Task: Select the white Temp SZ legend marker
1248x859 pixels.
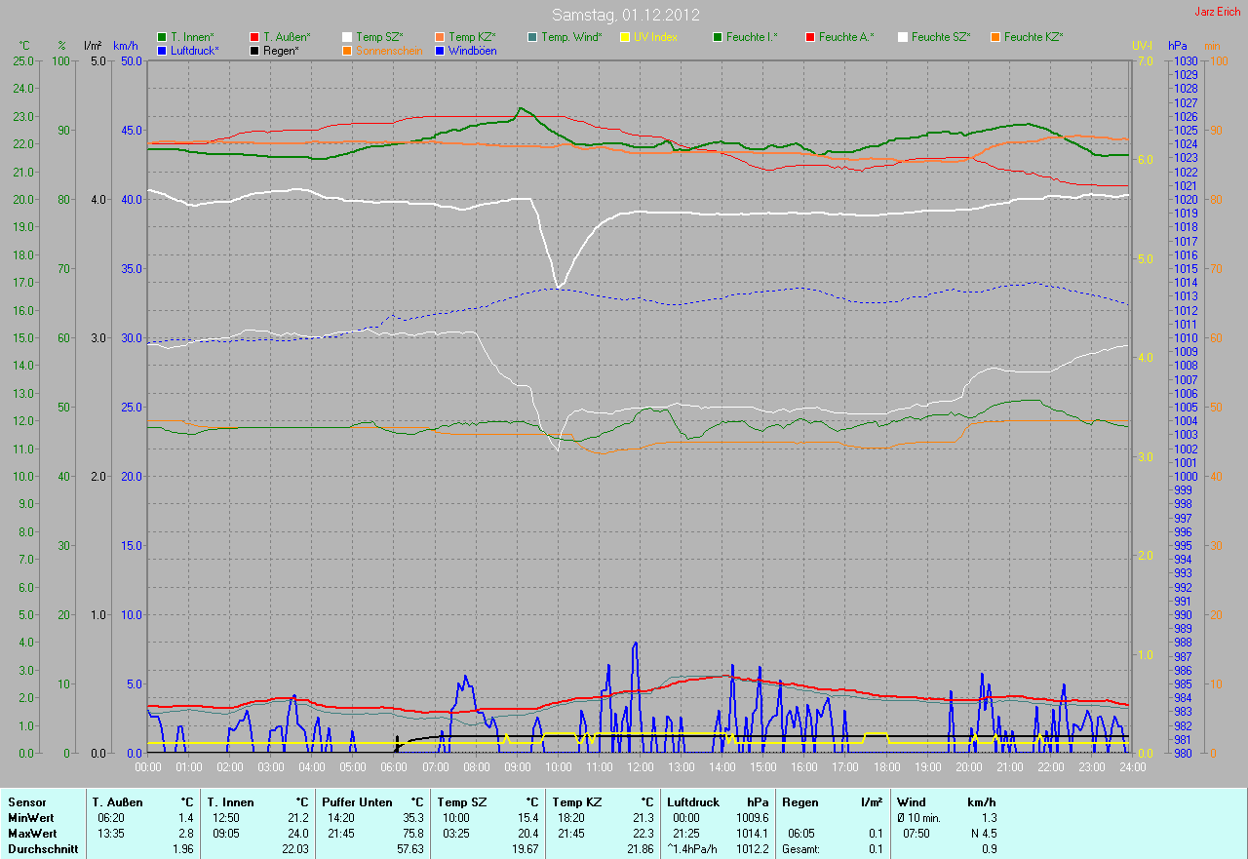Action: pyautogui.click(x=347, y=37)
